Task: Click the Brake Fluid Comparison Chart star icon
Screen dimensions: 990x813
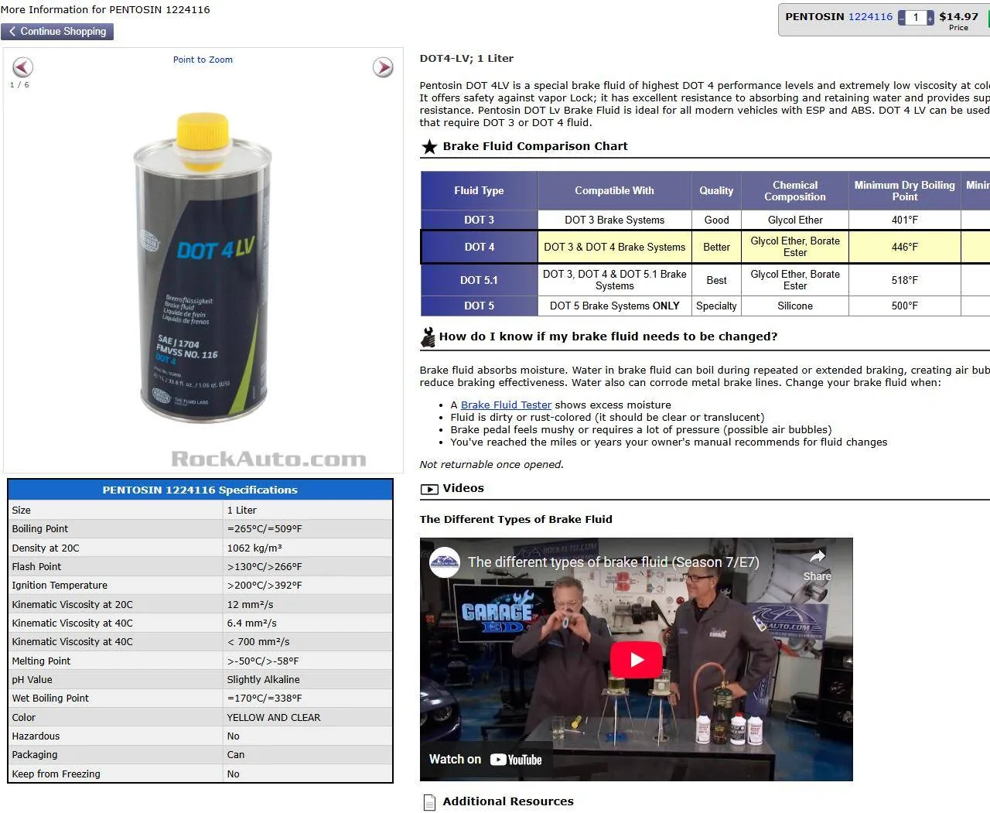Action: (x=429, y=146)
